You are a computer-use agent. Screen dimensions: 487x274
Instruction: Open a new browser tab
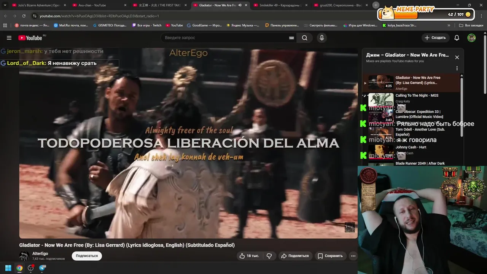pyautogui.click(x=376, y=5)
